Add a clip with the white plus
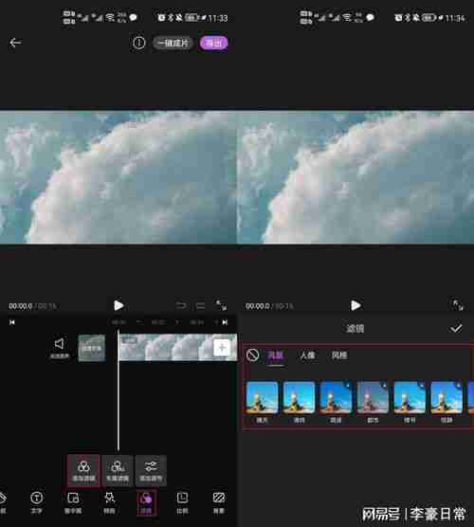 pos(222,348)
